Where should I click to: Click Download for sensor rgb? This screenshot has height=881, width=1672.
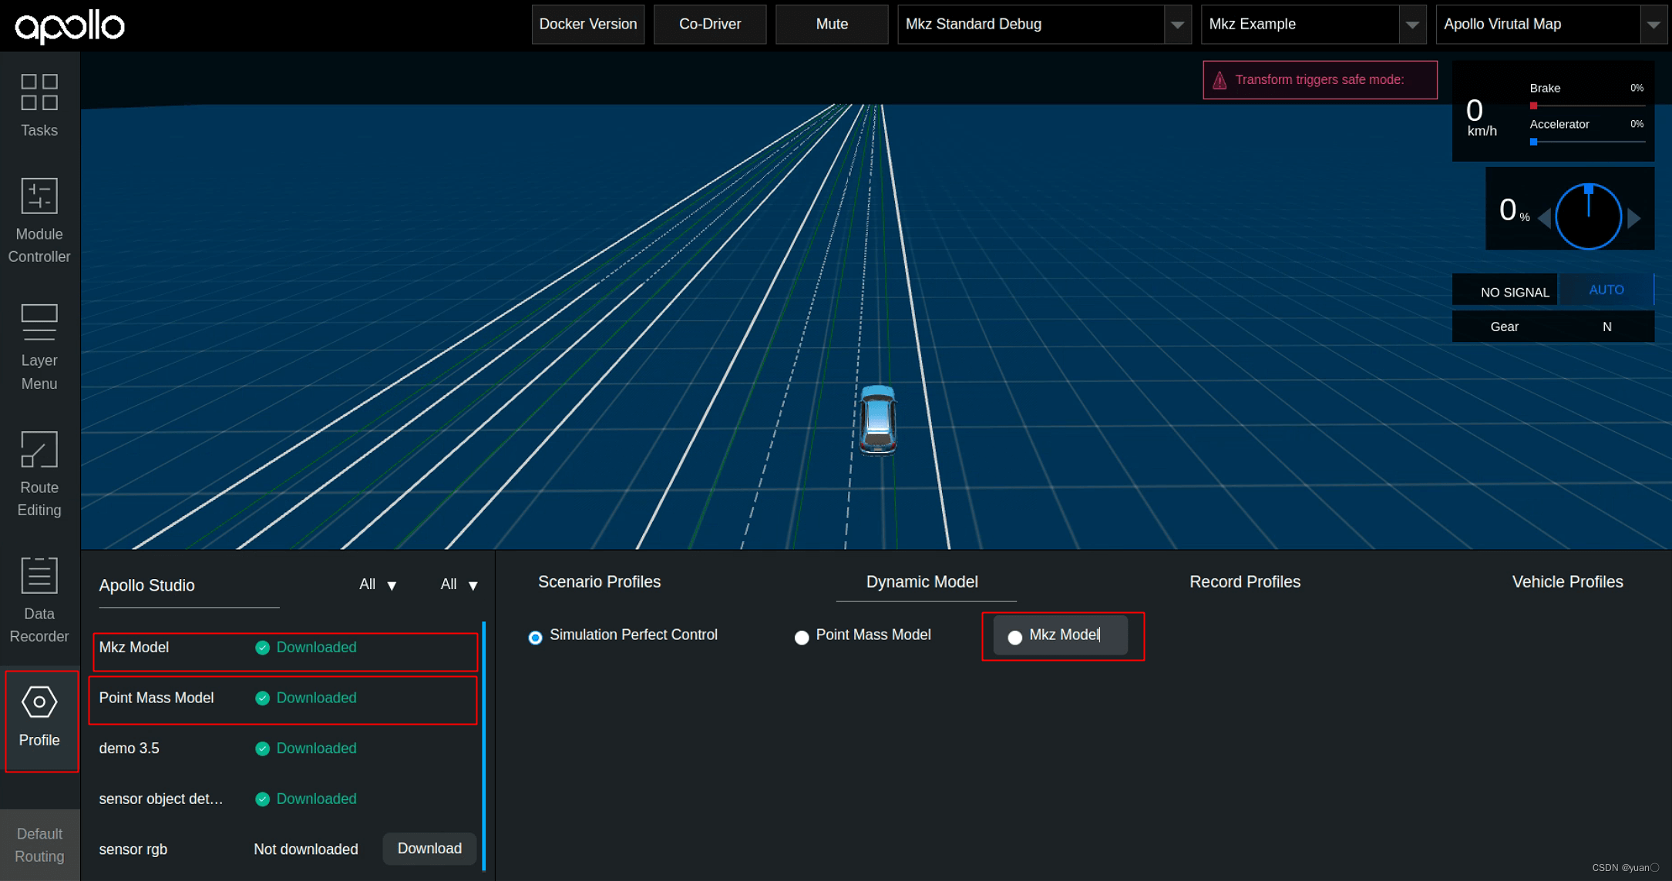(429, 849)
